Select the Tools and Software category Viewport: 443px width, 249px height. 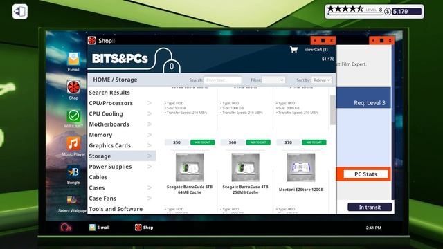pos(116,209)
